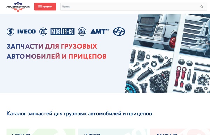The image size is (210, 135).
Task: Click the trucks and parts banner image
Action: 167,54
